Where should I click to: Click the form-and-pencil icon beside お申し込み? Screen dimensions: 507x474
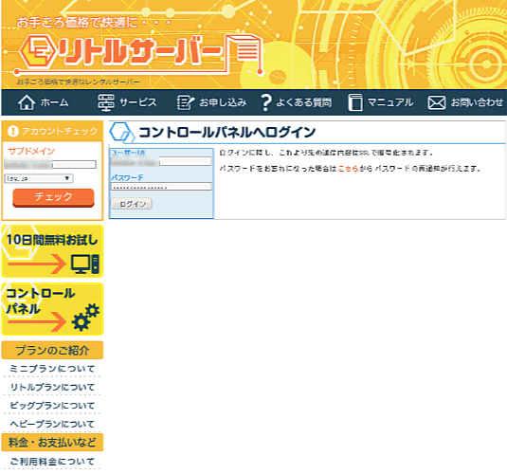[x=186, y=102]
